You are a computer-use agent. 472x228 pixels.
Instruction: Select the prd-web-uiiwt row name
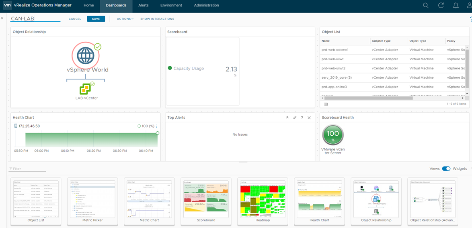pos(332,59)
